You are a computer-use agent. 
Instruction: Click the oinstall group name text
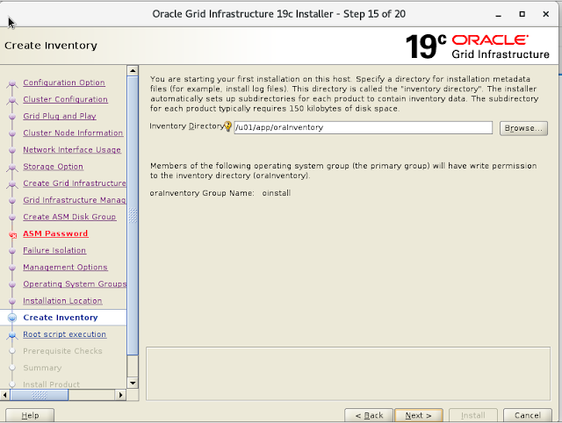point(277,193)
